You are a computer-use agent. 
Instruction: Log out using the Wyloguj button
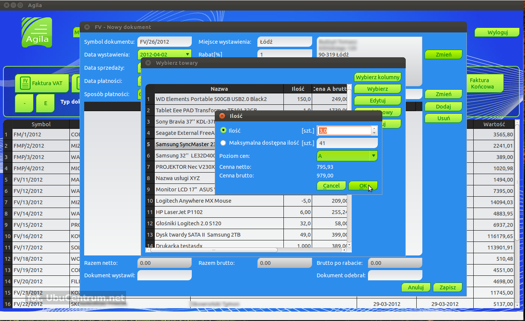point(497,32)
